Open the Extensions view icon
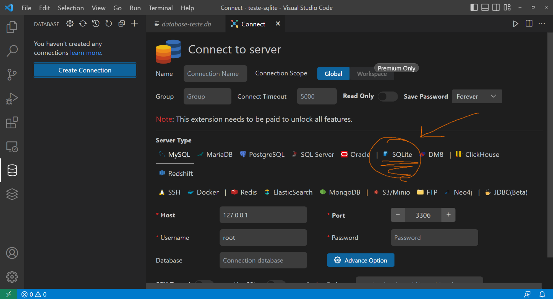 pos(12,123)
